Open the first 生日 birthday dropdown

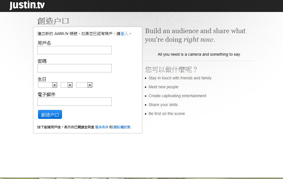[x=47, y=85]
